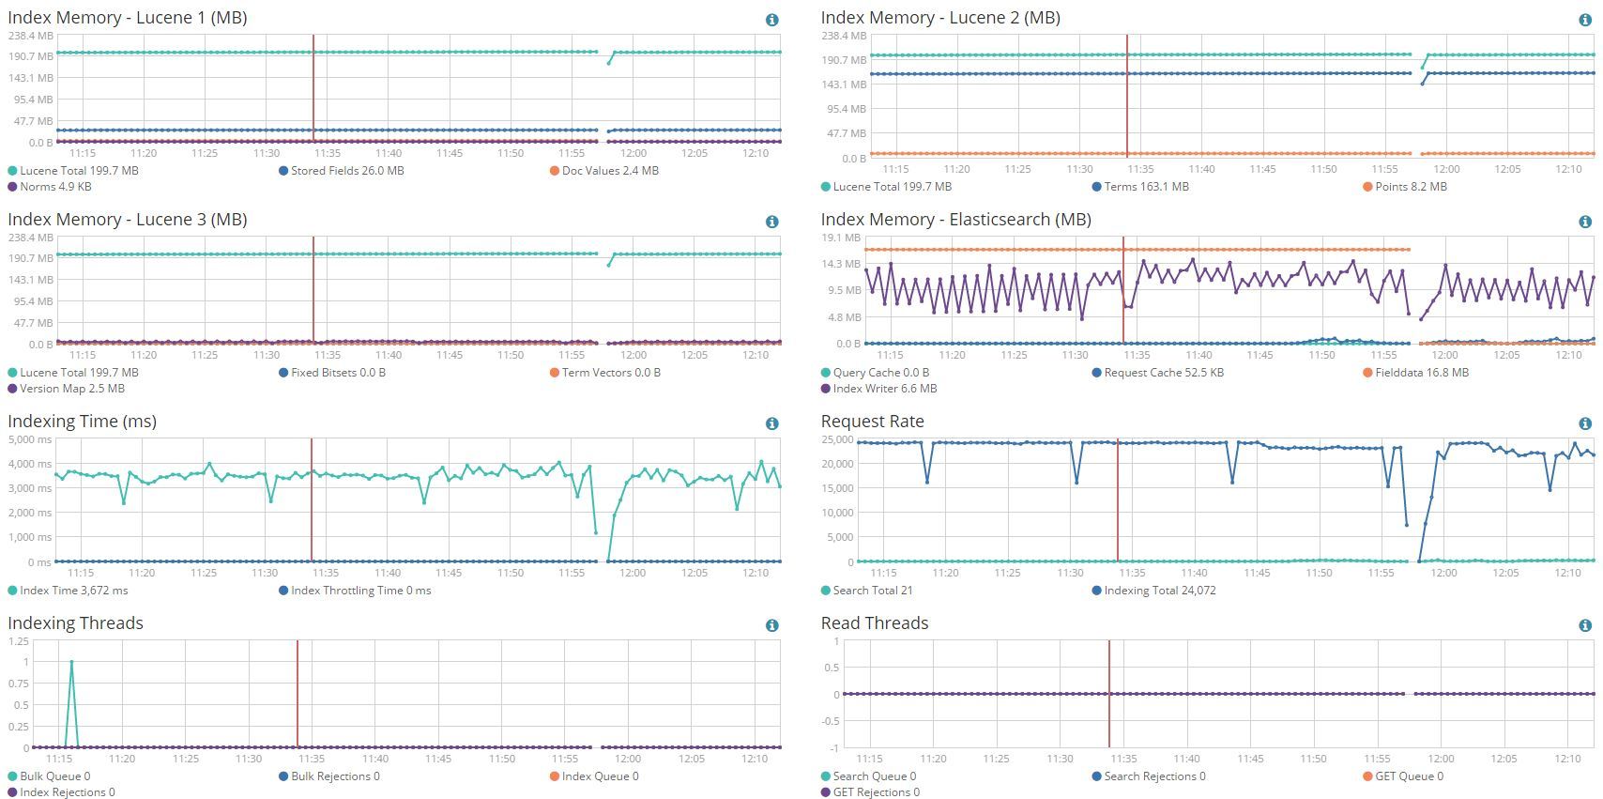The width and height of the screenshot is (1603, 799).
Task: Toggle Terms 163.1 MB legend series
Action: pyautogui.click(x=1140, y=187)
